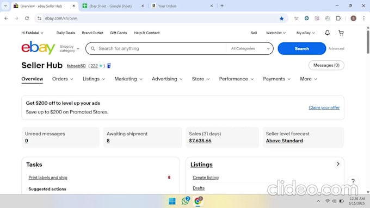
Task: Open Awaiting shipment count 8
Action: coord(108,141)
